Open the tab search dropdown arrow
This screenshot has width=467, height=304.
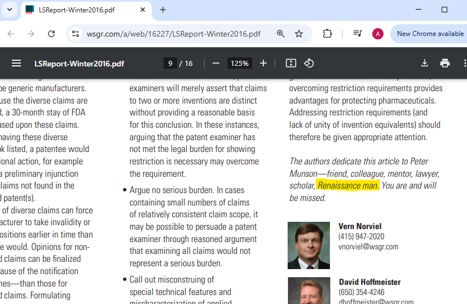point(10,10)
